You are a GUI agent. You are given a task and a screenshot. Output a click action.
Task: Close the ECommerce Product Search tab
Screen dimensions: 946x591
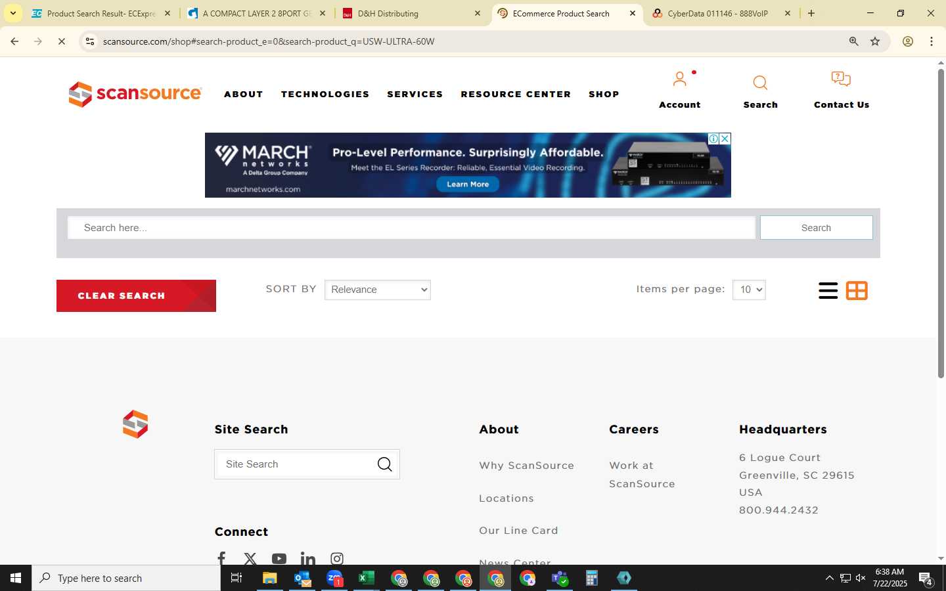(x=633, y=13)
